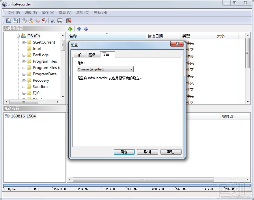This screenshot has width=254, height=200.
Task: Open tools with the wrench toolbar icon
Action: 53,20
